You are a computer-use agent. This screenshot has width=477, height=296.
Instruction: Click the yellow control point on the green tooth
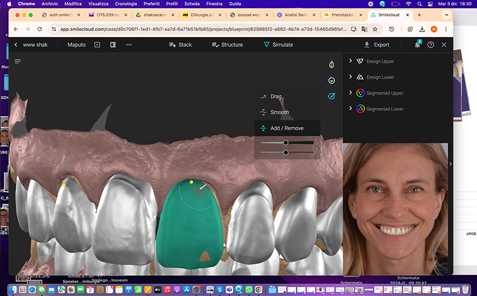tap(191, 182)
